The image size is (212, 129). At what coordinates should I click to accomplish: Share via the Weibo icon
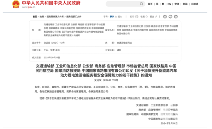point(165,17)
